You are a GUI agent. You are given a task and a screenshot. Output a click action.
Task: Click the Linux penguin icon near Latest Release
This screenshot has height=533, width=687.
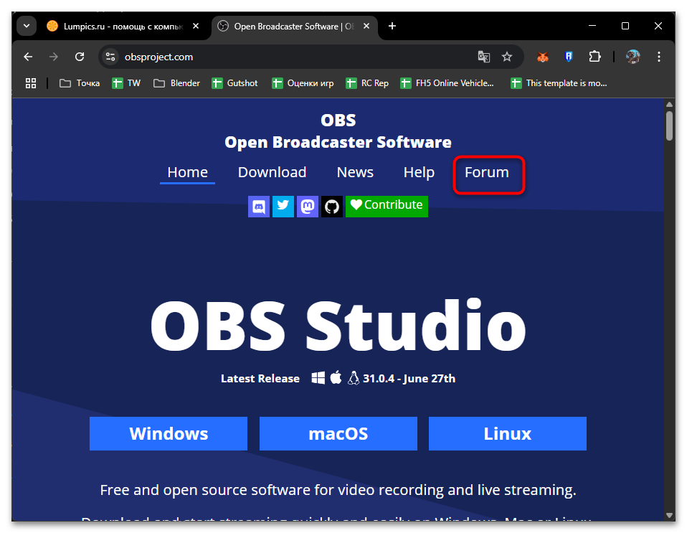point(353,377)
